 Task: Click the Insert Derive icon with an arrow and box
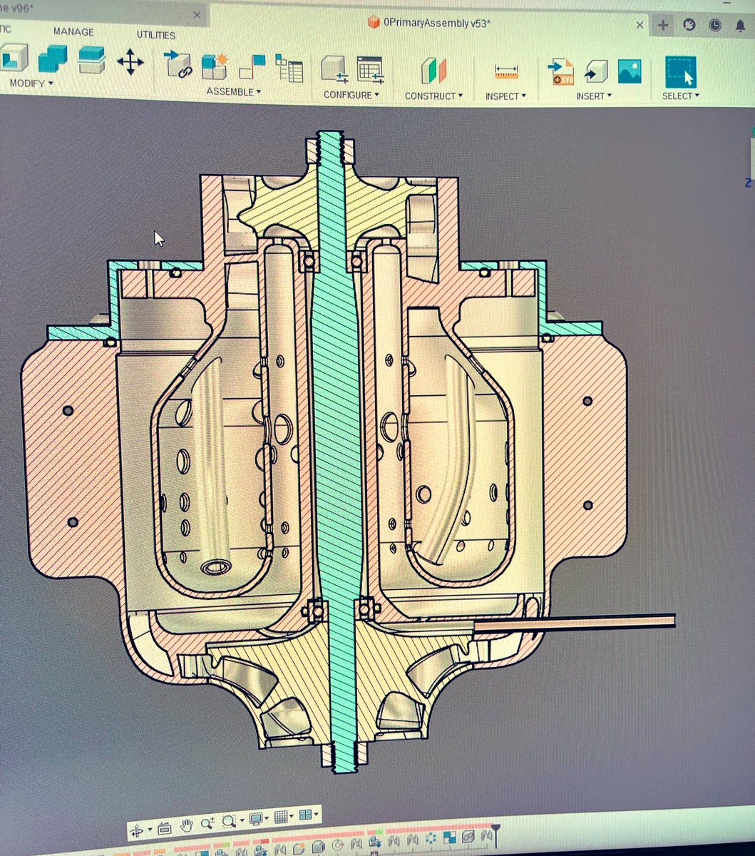pyautogui.click(x=595, y=72)
